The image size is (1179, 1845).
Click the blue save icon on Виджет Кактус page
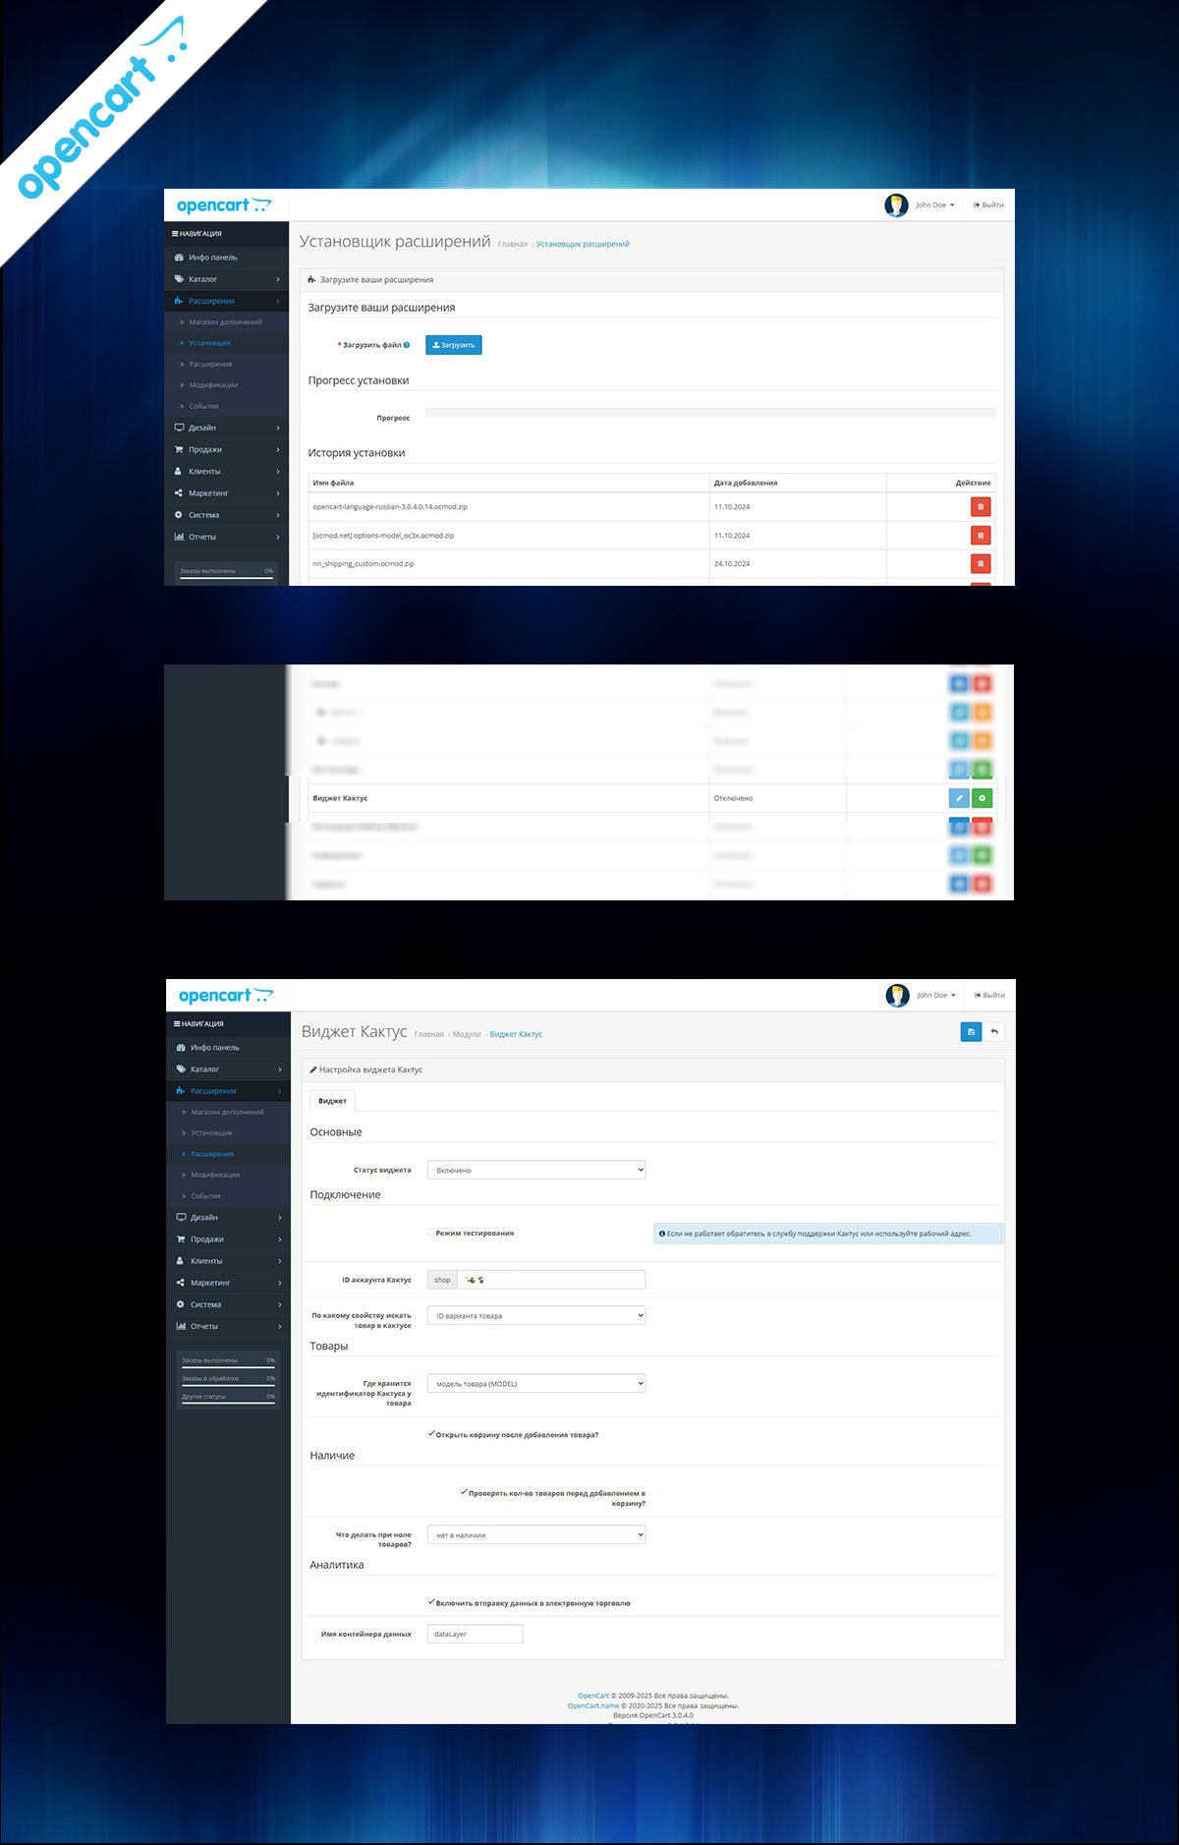click(971, 1032)
